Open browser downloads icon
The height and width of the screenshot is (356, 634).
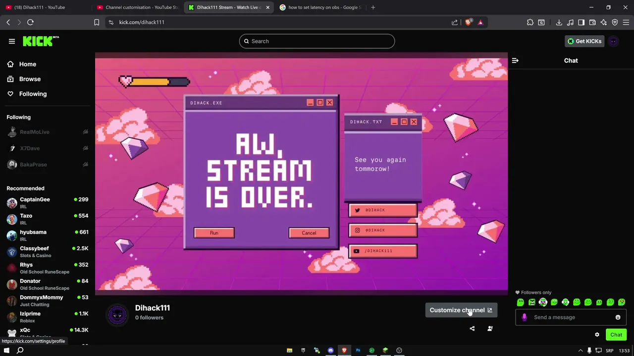click(559, 22)
